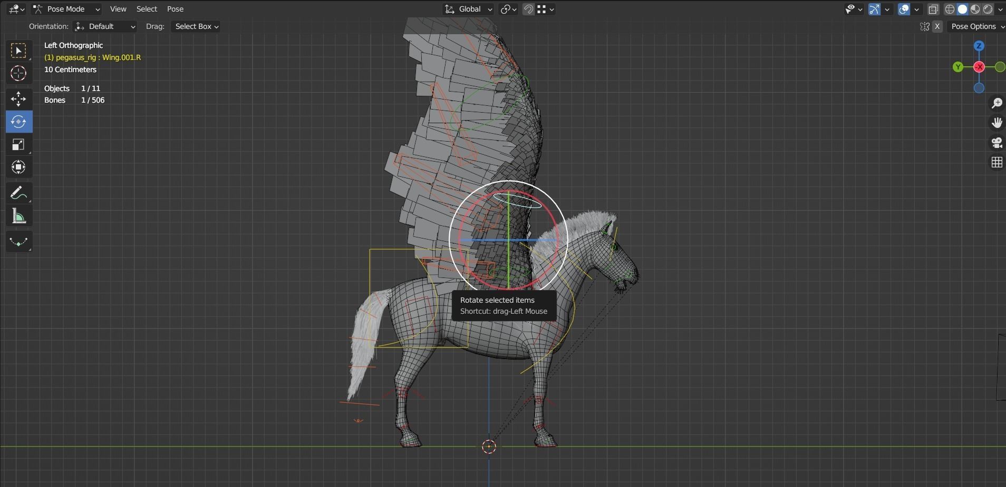Screen dimensions: 1006x487
Task: Toggle viewport gizmos display
Action: 874,9
